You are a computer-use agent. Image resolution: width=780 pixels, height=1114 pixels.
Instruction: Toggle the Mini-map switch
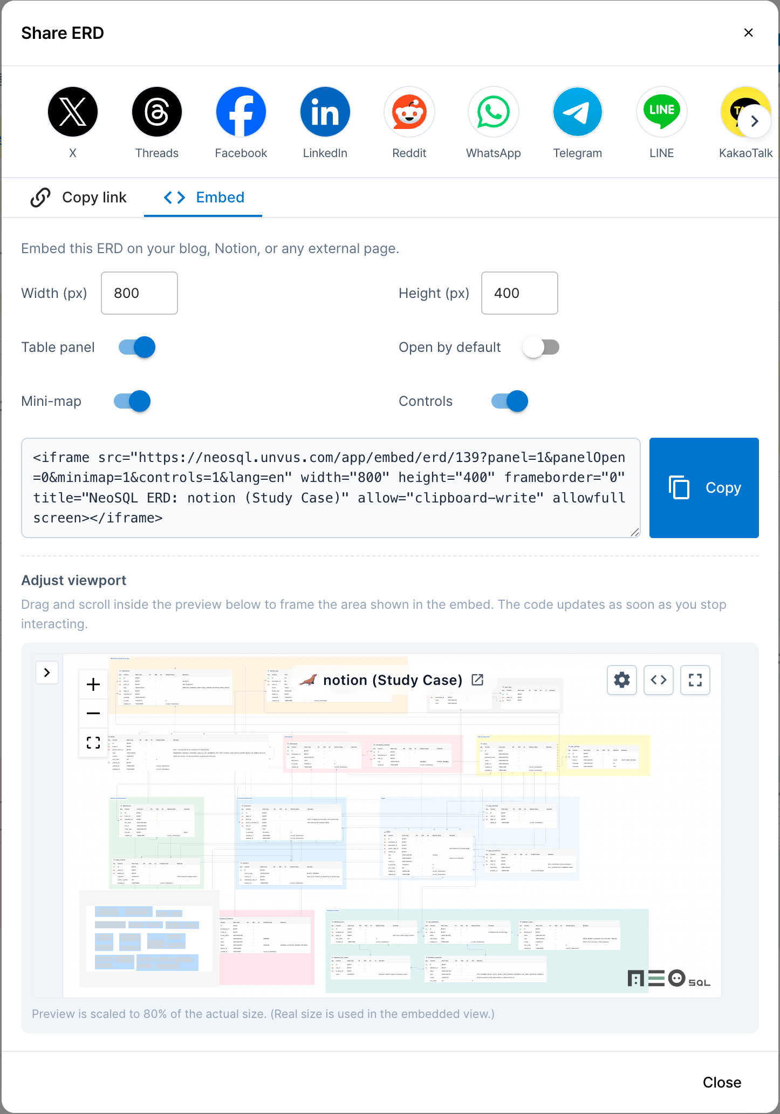coord(132,401)
